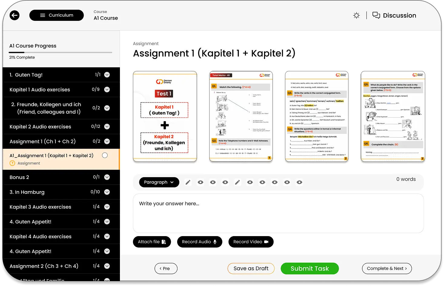
Task: Expand the '1. Guten Tag!' section chevron
Action: coord(107,75)
